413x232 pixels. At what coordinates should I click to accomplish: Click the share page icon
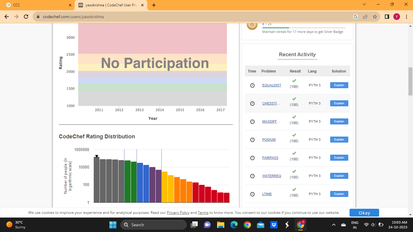(x=365, y=17)
